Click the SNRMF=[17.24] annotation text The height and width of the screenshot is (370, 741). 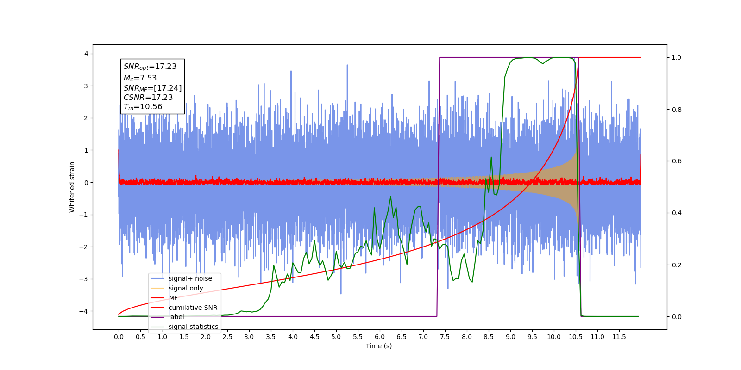[152, 88]
